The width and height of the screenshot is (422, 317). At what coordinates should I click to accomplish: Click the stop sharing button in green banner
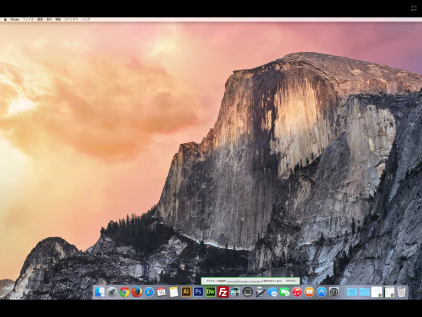(x=291, y=281)
